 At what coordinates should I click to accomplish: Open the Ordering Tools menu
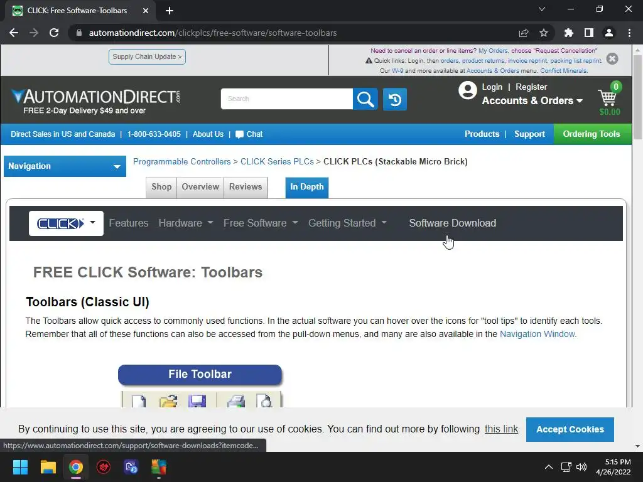pyautogui.click(x=592, y=134)
